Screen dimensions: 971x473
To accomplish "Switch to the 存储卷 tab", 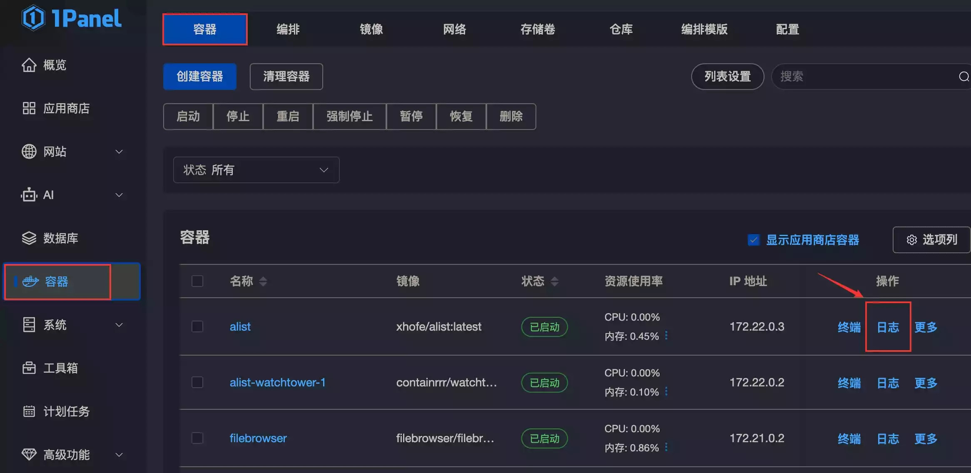I will click(x=538, y=29).
